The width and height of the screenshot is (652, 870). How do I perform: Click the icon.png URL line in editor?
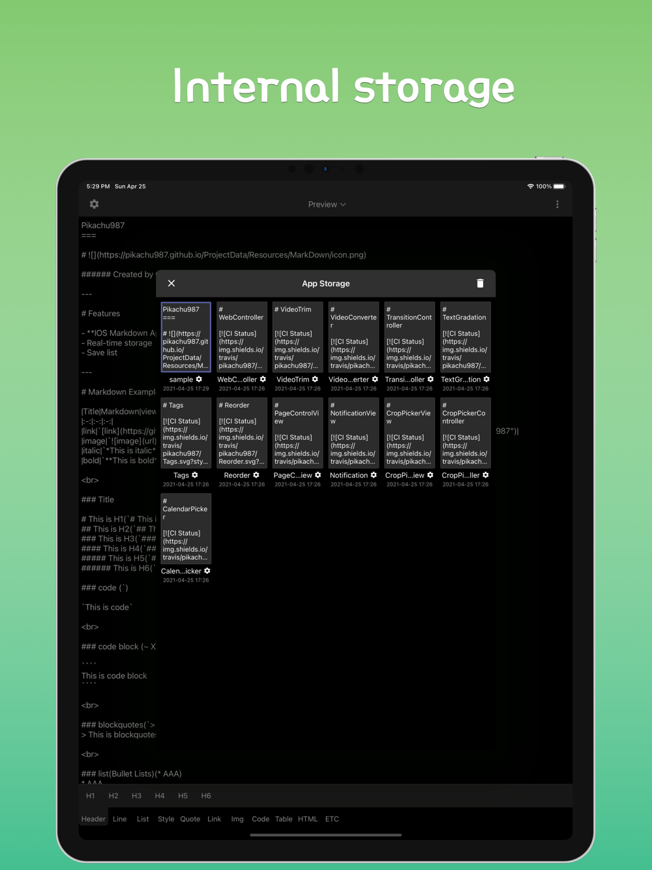(x=224, y=255)
